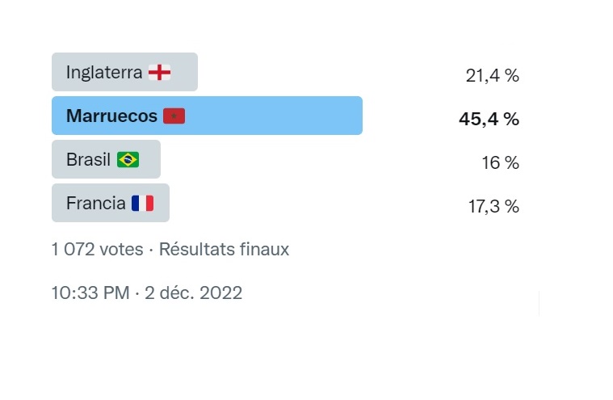Click the 16 % result value
613x400 pixels.
(500, 163)
